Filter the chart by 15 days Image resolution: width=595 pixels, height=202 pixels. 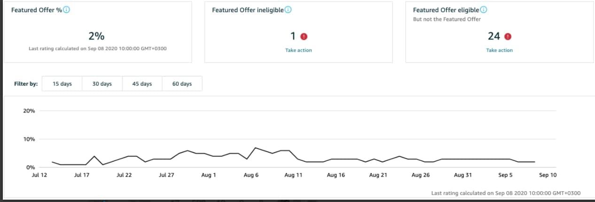point(62,84)
